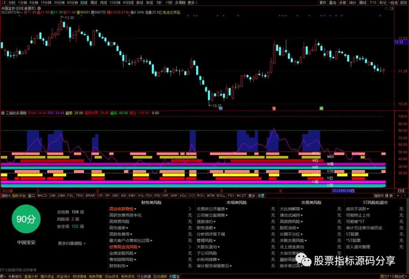Open 指标平台 tab
This screenshot has width=409, height=279.
point(19,196)
